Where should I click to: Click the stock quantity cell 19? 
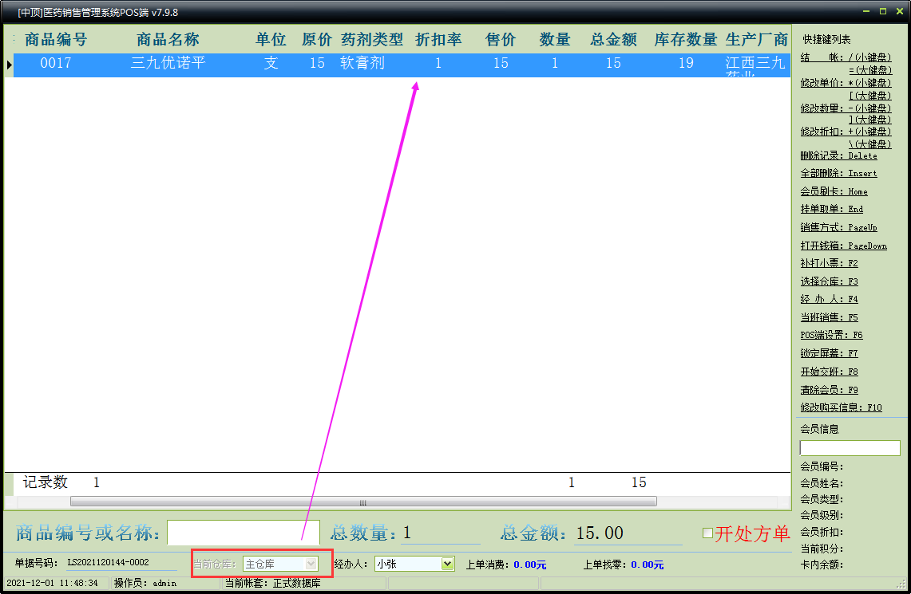(x=686, y=63)
